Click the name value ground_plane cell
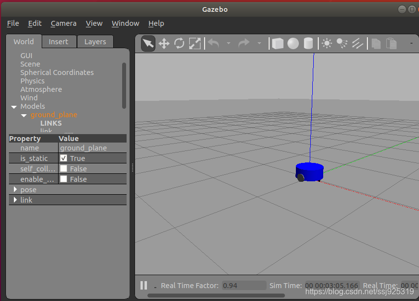The width and height of the screenshot is (419, 301). (92, 148)
